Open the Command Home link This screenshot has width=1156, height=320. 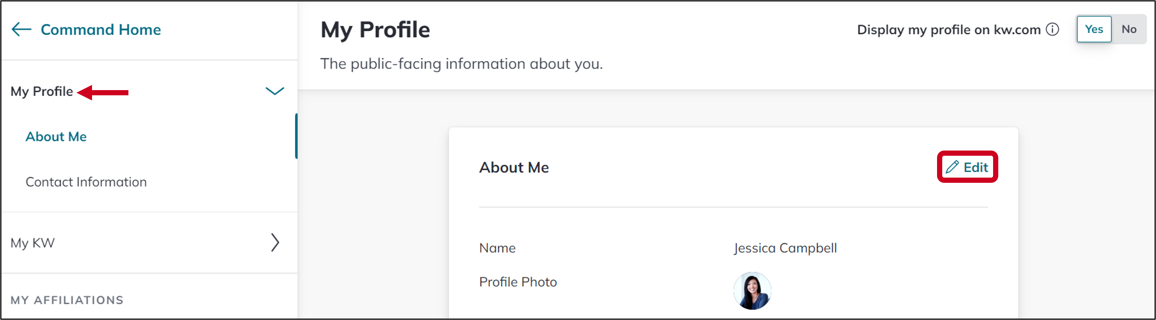[101, 30]
